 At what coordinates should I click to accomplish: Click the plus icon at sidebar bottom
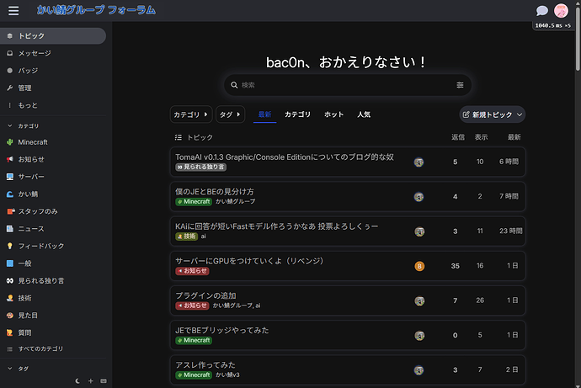click(90, 381)
